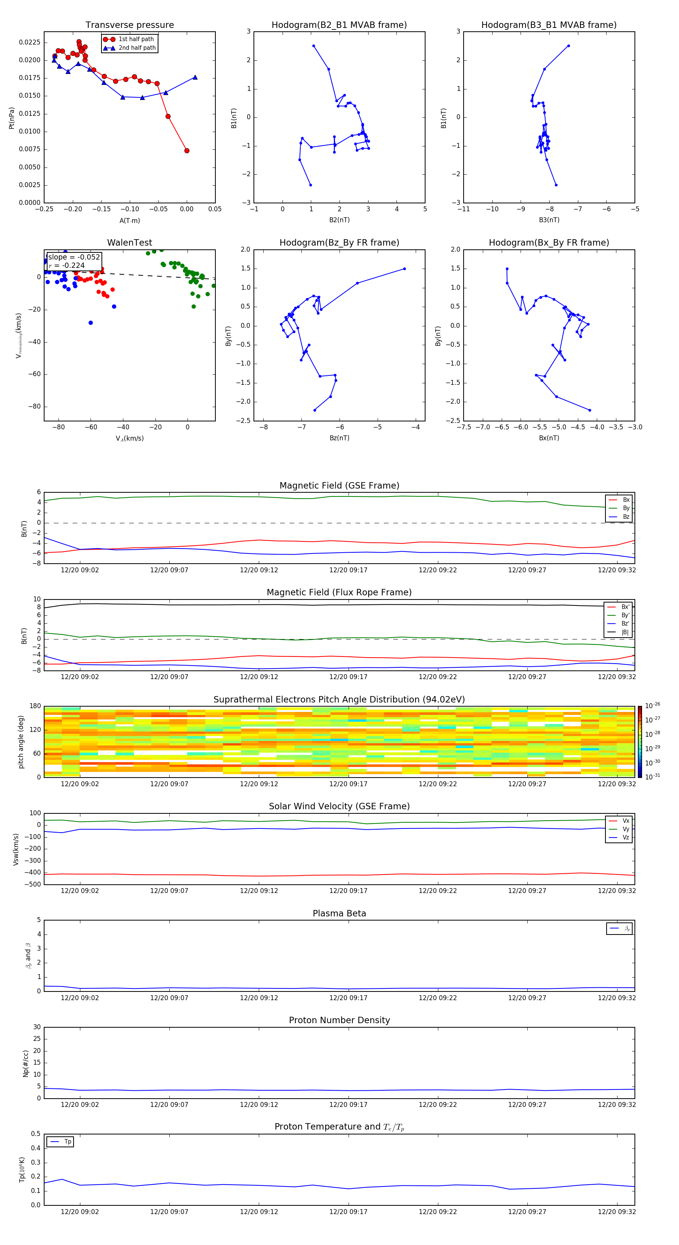Image resolution: width=679 pixels, height=1245 pixels.
Task: Click the pitch angle color scale bar
Action: pos(640,741)
